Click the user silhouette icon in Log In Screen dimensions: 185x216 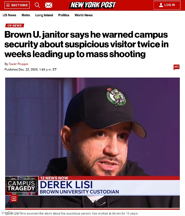[x=161, y=5]
